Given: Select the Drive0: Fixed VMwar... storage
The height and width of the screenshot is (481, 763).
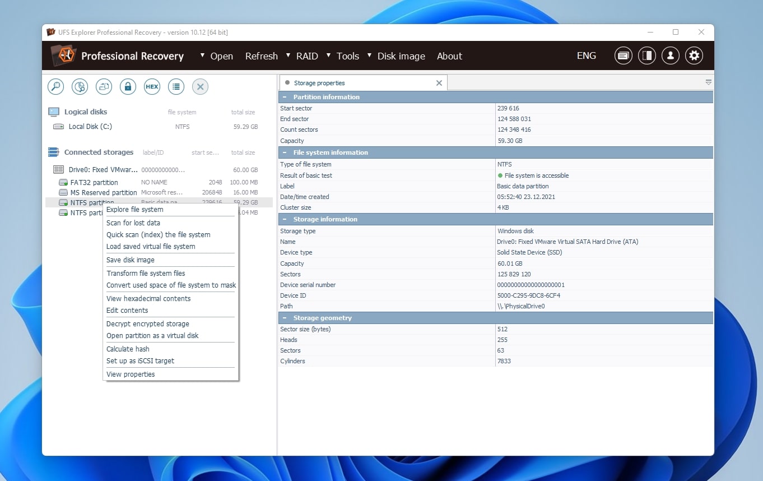Looking at the screenshot, I should [x=159, y=170].
